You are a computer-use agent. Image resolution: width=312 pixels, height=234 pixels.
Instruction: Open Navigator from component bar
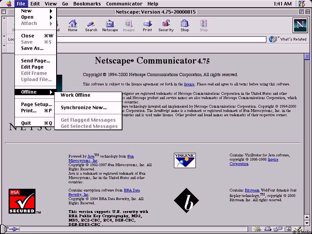point(257,229)
